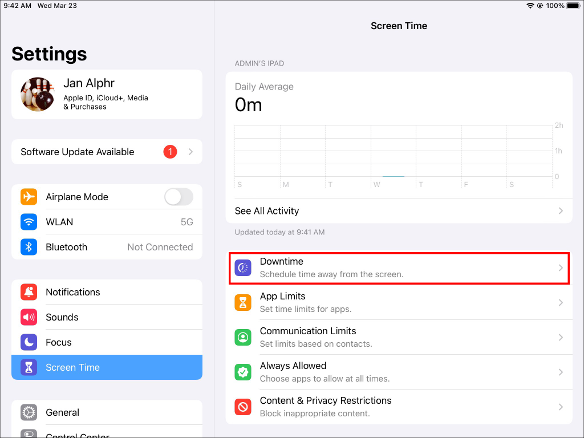Expand the Downtime row chevron
The image size is (584, 438).
[x=561, y=267]
